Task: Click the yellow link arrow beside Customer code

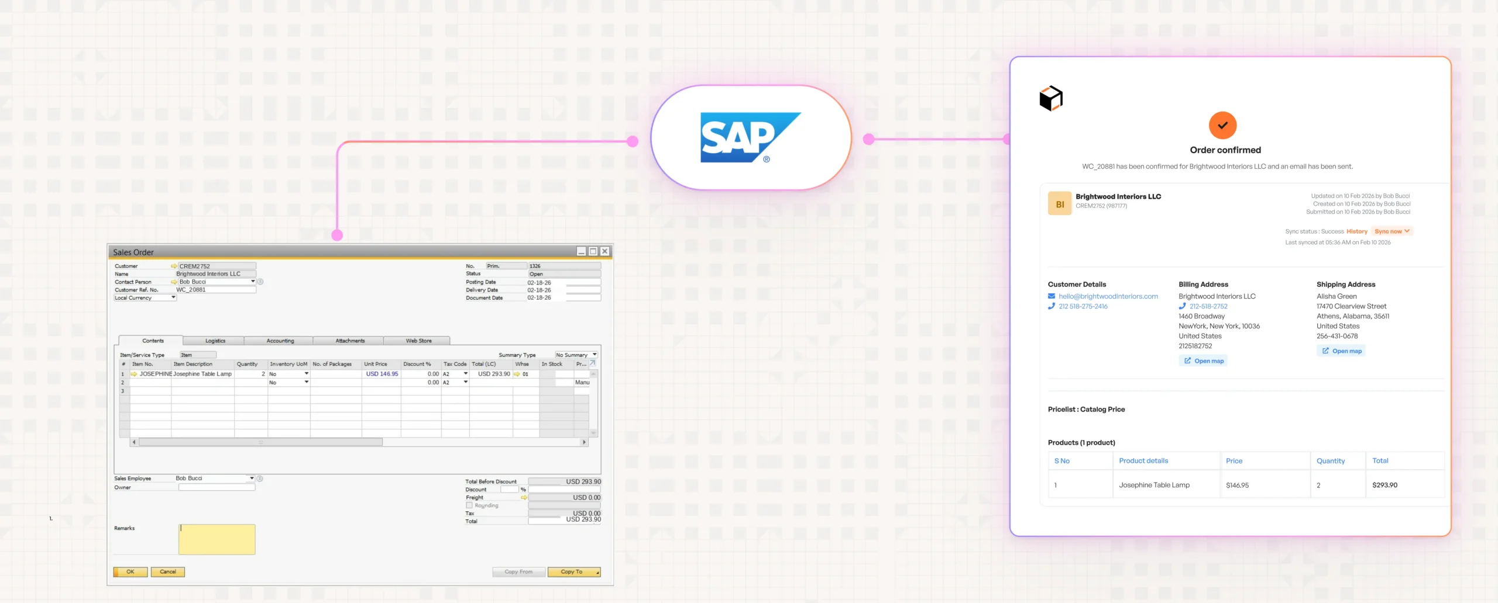Action: pyautogui.click(x=174, y=266)
